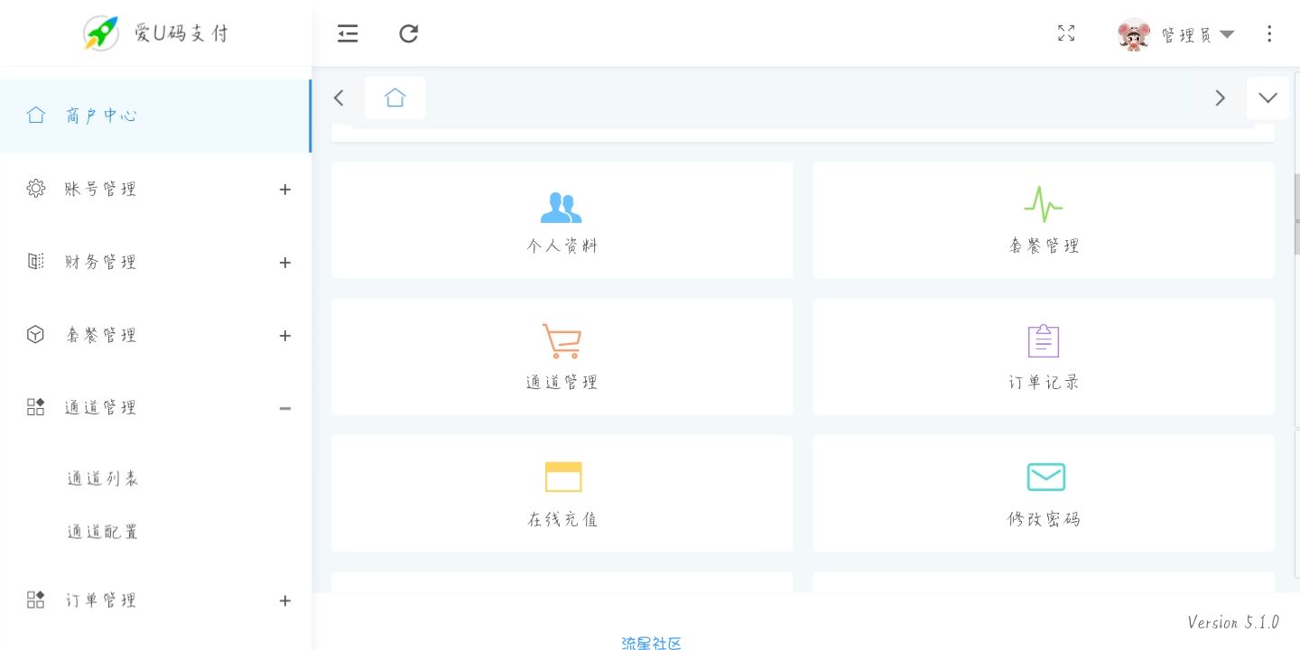The width and height of the screenshot is (1300, 650).
Task: Click the 通道管理 sidebar menu label
Action: point(100,408)
